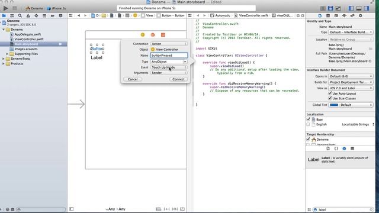Show the Attributes inspector
The height and width of the screenshot is (213, 379).
344,16
